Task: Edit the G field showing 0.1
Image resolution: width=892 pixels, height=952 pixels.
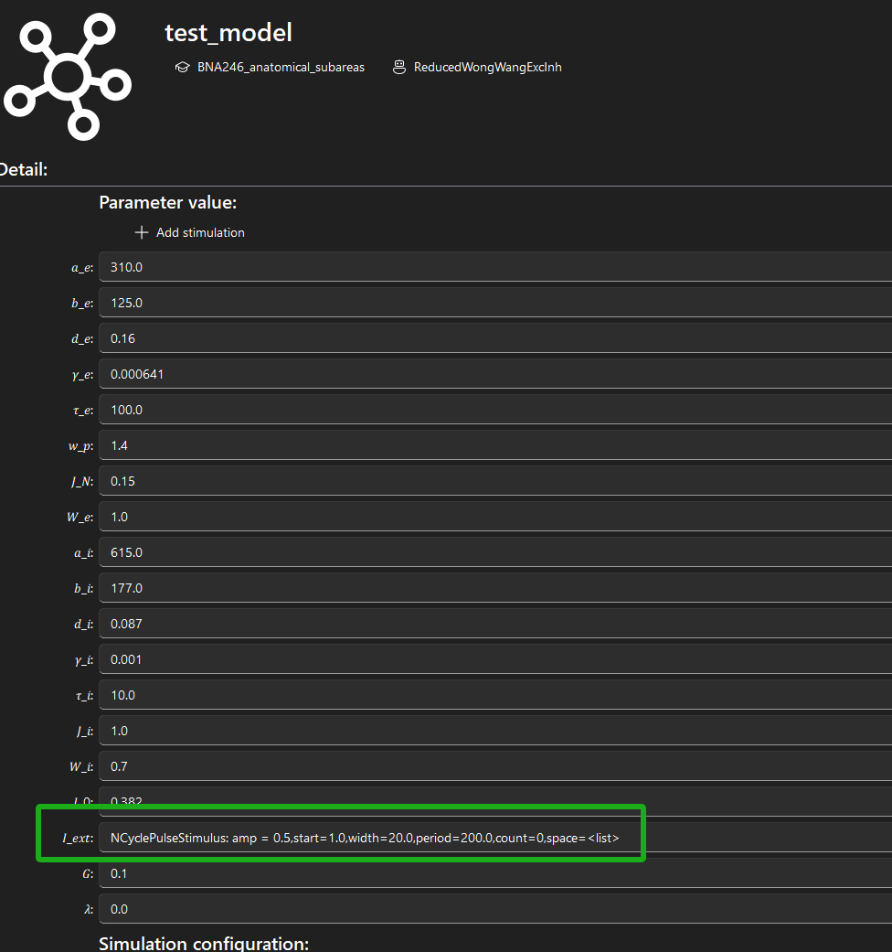Action: point(495,873)
